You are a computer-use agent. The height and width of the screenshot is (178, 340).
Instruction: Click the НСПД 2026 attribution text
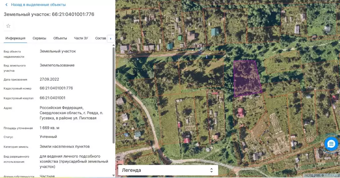click(x=314, y=175)
